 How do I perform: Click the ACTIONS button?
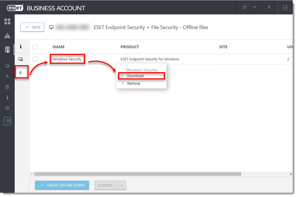point(106,185)
